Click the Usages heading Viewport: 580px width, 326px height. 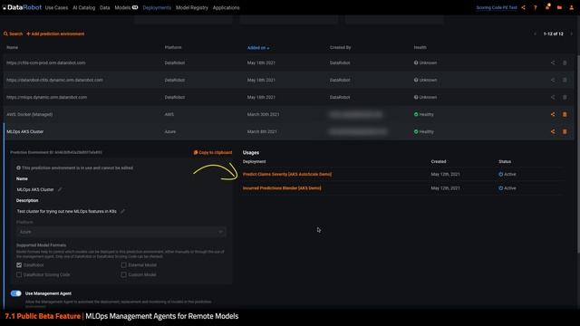point(251,152)
